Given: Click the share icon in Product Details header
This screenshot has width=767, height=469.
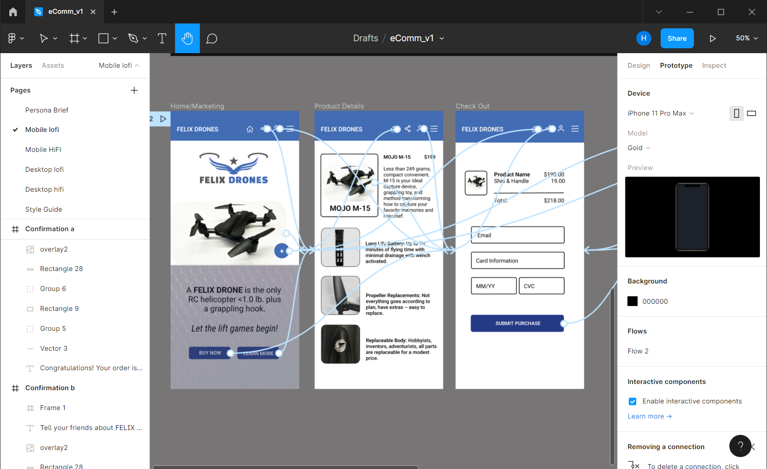Looking at the screenshot, I should (408, 128).
